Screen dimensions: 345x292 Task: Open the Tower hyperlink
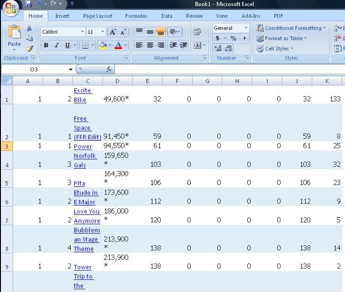[x=82, y=267]
